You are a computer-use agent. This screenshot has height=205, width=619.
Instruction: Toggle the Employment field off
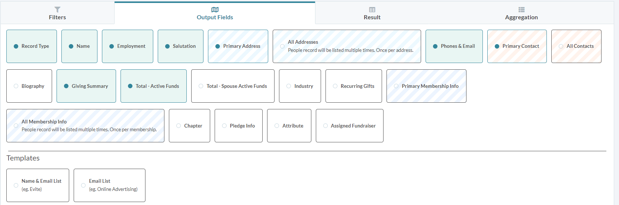[128, 46]
